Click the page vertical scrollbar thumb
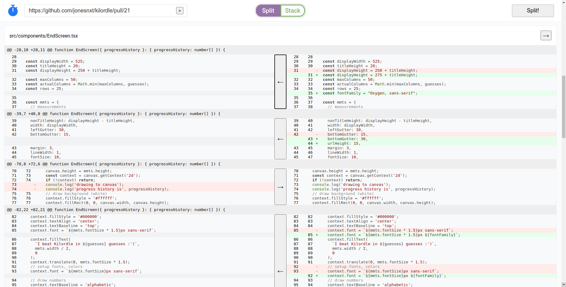The image size is (566, 287). pos(564,107)
